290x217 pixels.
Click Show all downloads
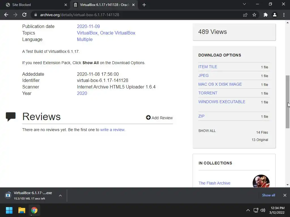point(268,195)
